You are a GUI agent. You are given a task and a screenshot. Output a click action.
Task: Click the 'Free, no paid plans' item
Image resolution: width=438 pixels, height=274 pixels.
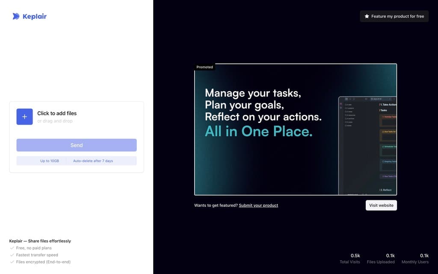tap(34, 248)
